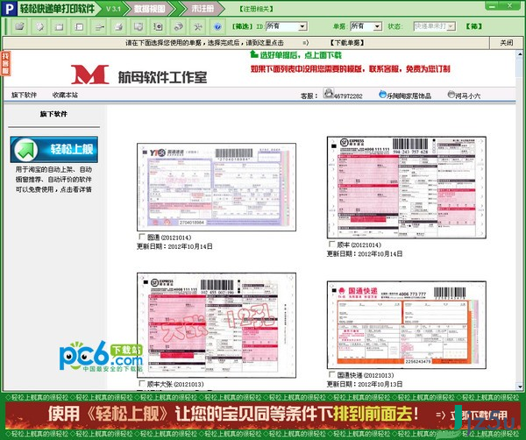Open the 【注册相关】 menu
Image resolution: width=526 pixels, height=440 pixels.
click(x=256, y=9)
